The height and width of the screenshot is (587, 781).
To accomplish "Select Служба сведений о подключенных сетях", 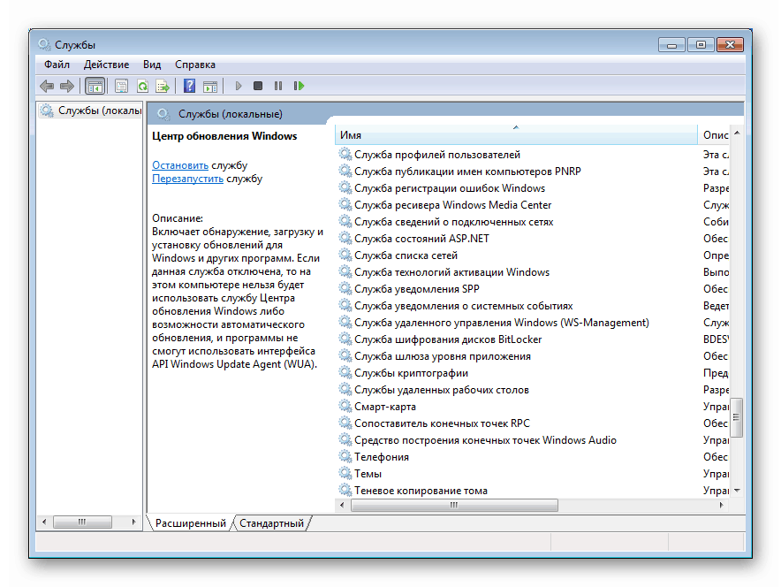I will (x=533, y=222).
